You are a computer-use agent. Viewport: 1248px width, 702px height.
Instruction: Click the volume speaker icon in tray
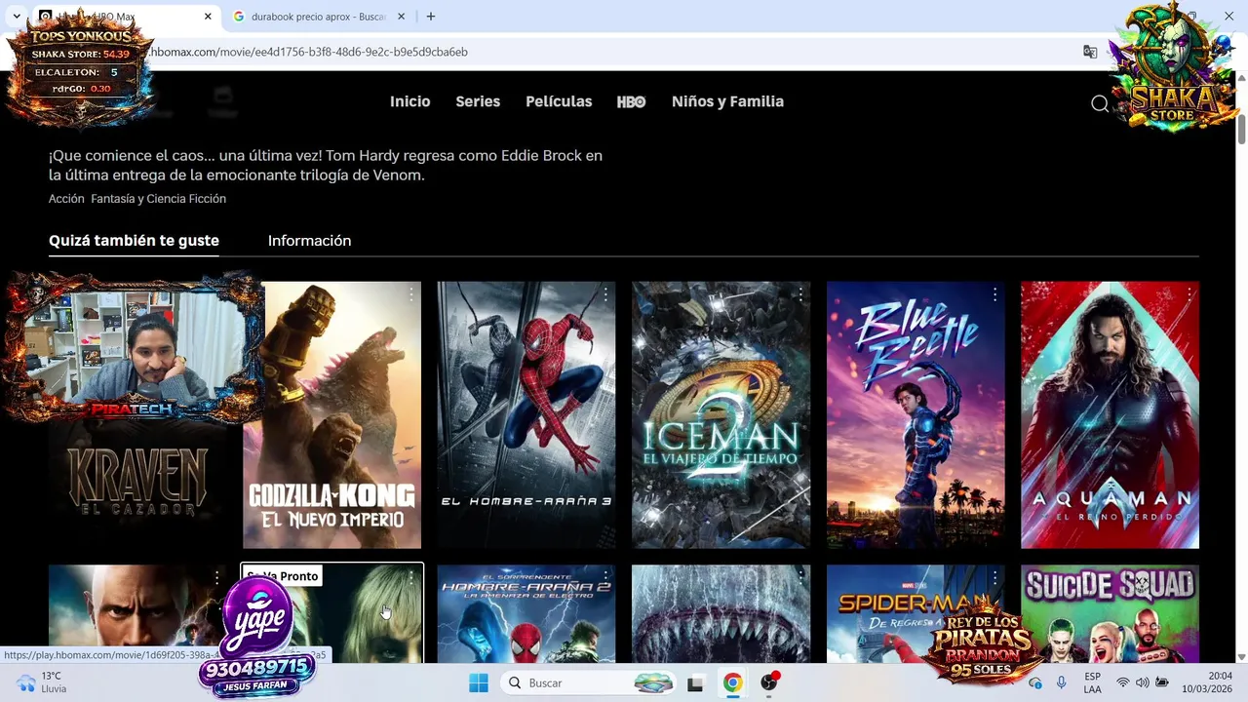pos(1142,682)
